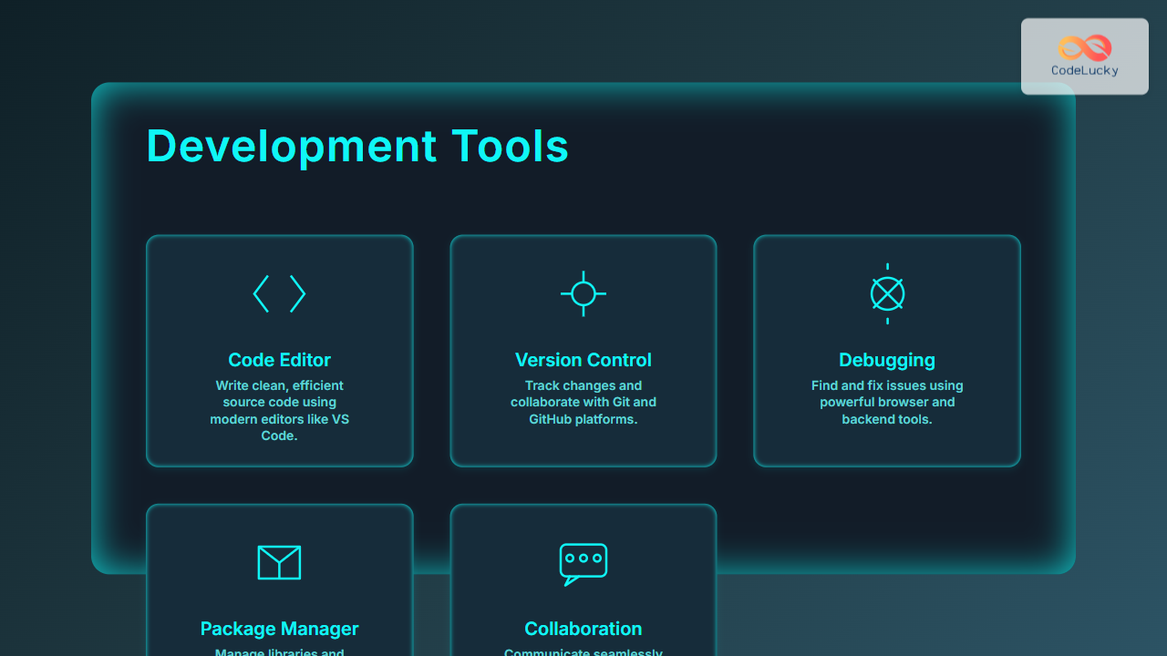Viewport: 1167px width, 656px height.
Task: Click the CodeLucky infinity logo icon
Action: (1085, 48)
